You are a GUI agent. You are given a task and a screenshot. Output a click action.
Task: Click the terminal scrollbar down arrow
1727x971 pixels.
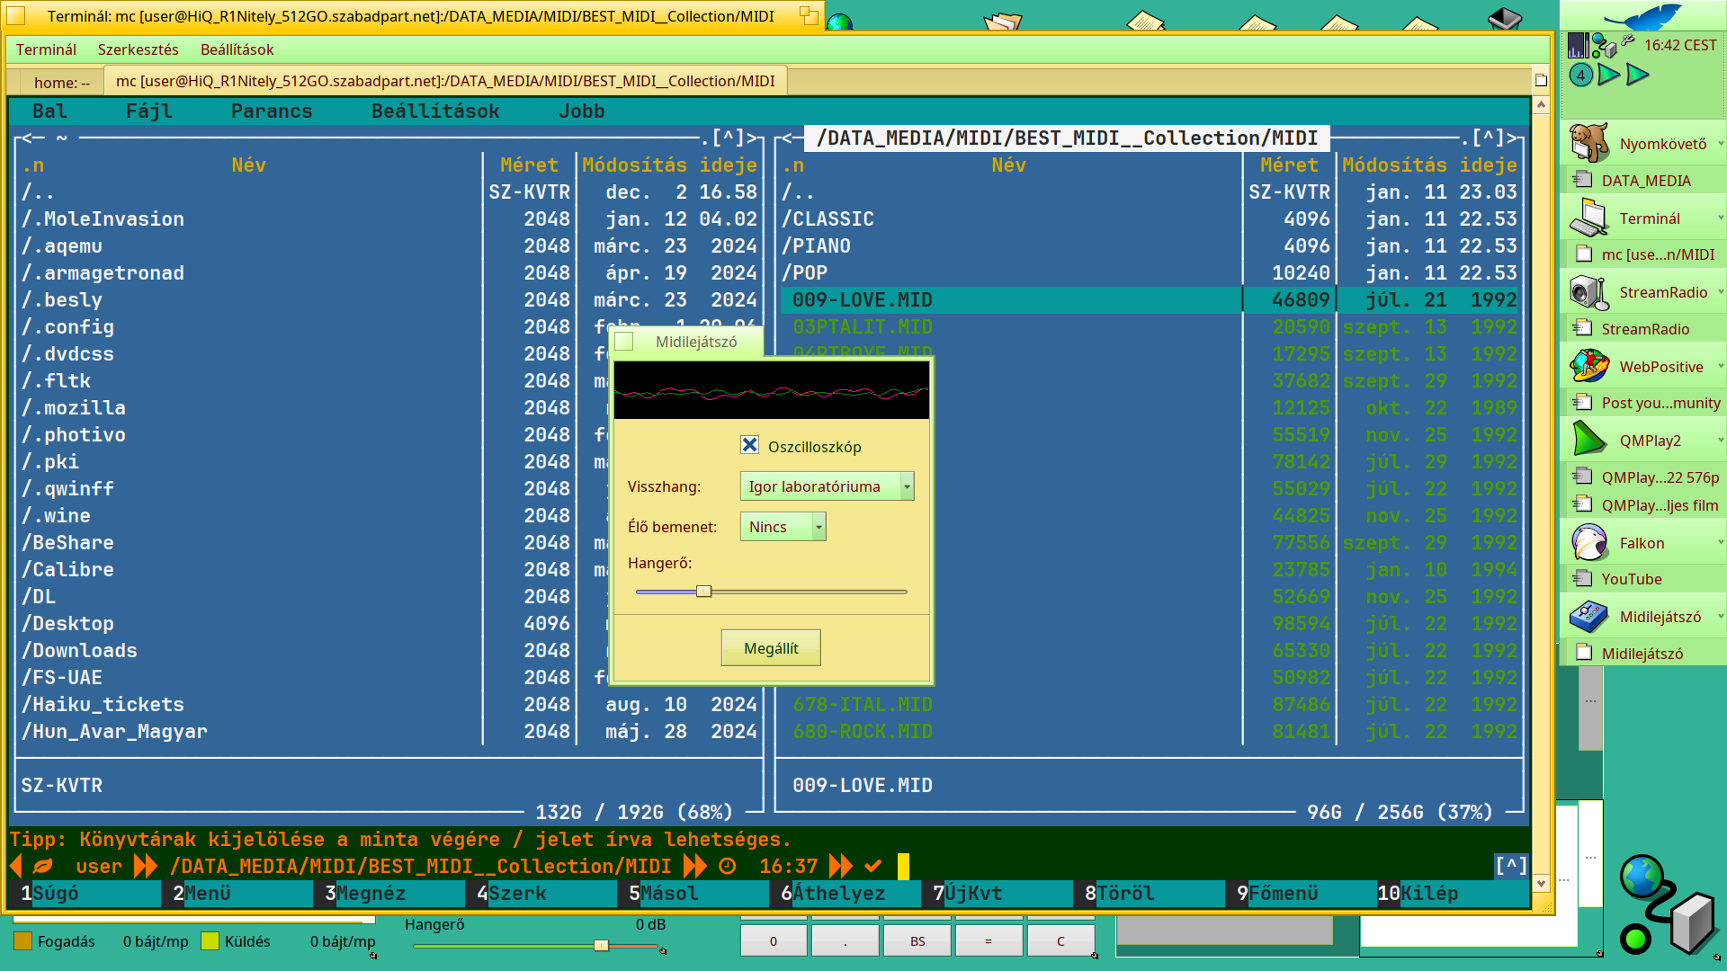point(1541,883)
